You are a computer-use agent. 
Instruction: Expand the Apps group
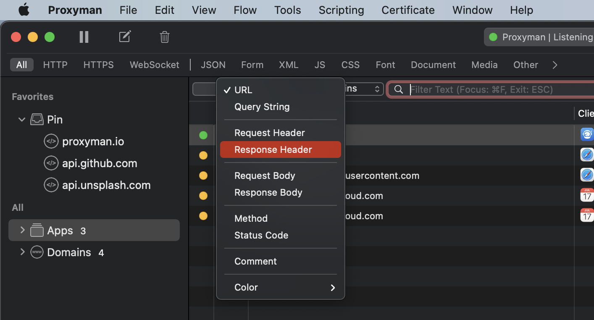coord(22,230)
